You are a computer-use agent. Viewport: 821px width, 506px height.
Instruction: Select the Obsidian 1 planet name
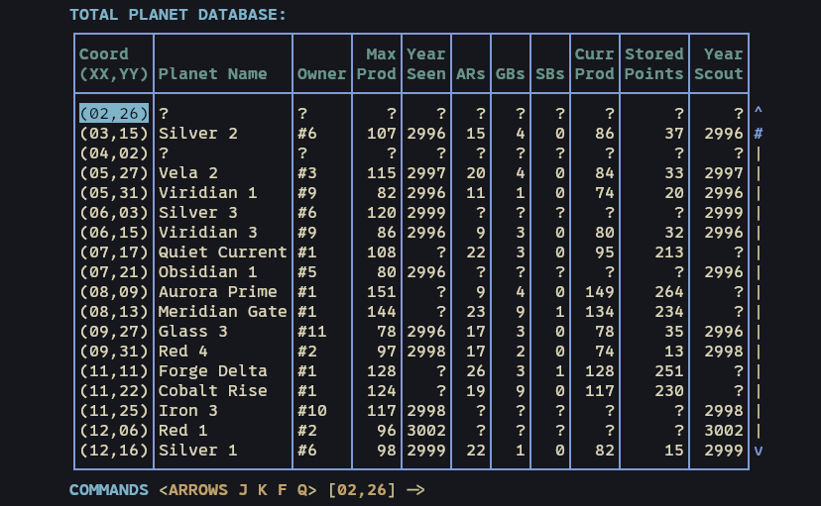207,272
